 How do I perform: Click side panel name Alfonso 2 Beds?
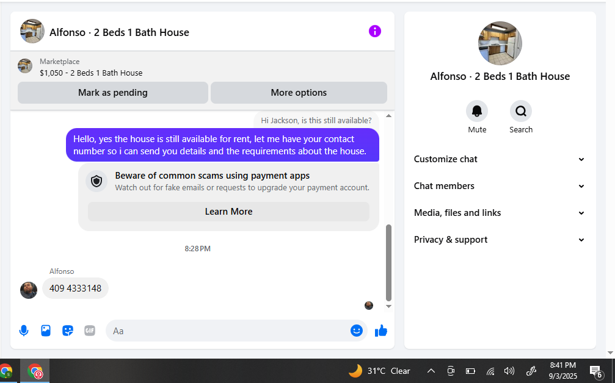coord(500,76)
